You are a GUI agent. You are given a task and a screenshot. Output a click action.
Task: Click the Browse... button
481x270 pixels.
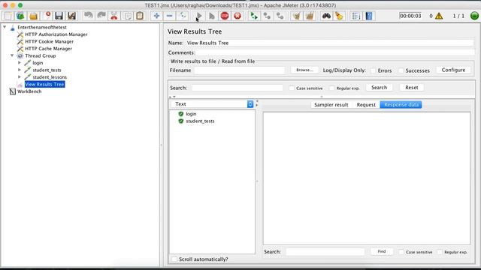tap(304, 70)
